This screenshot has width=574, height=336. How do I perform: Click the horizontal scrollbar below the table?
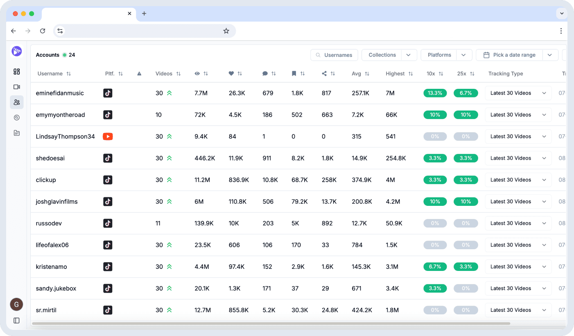270,323
